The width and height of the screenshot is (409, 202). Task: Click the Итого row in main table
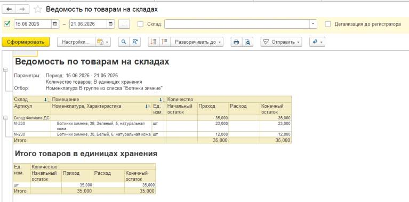tap(152, 140)
